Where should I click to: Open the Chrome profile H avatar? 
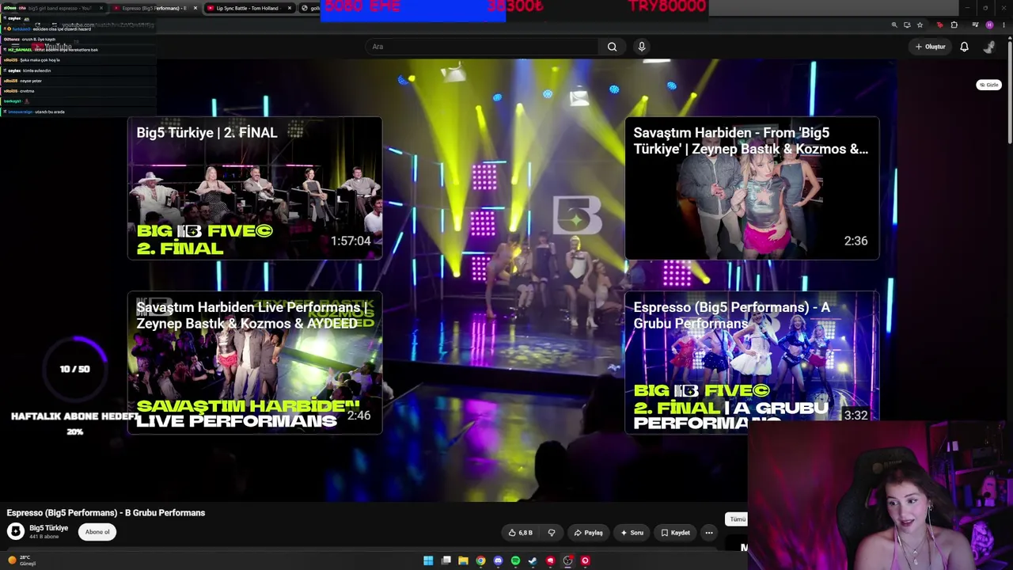point(989,25)
